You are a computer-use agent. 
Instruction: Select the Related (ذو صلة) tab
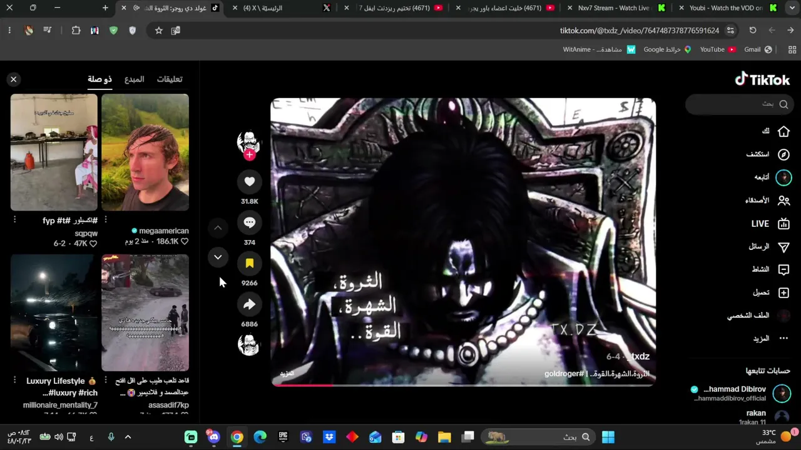coord(99,79)
